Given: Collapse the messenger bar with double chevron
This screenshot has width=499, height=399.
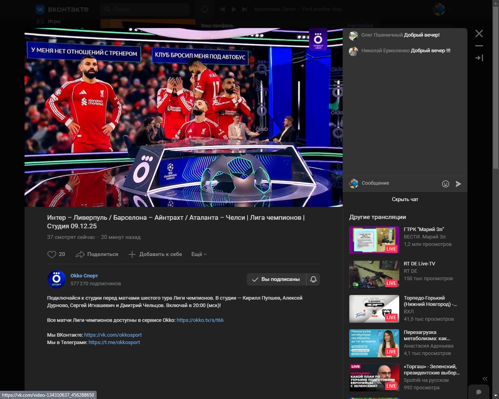Looking at the screenshot, I should [485, 379].
